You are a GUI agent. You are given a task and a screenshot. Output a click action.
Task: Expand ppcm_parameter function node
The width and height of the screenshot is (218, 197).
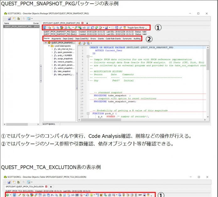[52, 52]
